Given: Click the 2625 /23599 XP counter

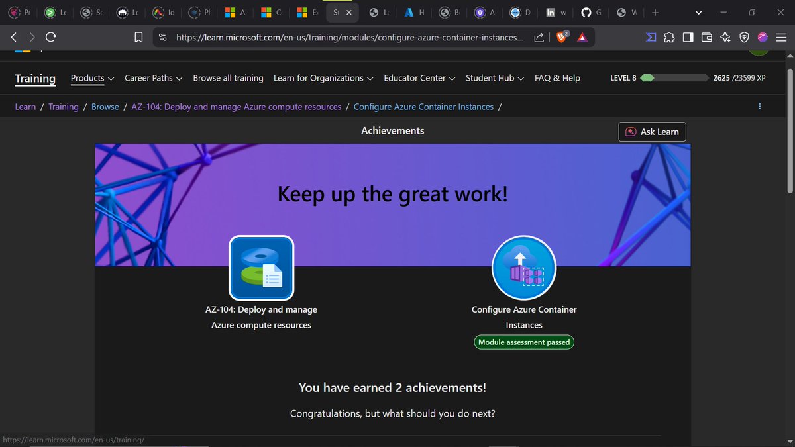Looking at the screenshot, I should [x=739, y=78].
